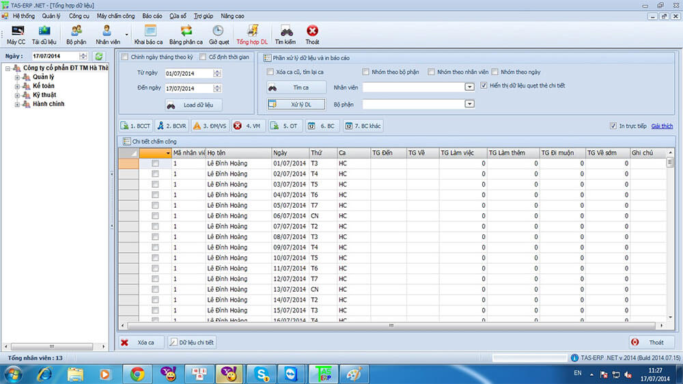Uncheck Hiển thị dữ liệu quẹt thẻ chi tiết
683x384 pixels.
(x=484, y=85)
